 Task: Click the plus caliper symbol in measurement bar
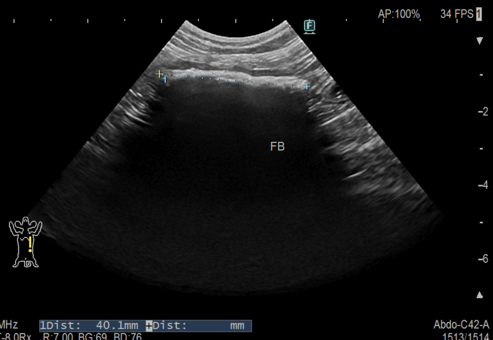pos(149,326)
